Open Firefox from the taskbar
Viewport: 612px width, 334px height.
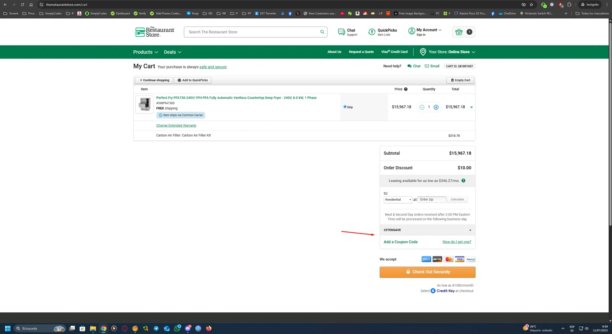tap(209, 328)
